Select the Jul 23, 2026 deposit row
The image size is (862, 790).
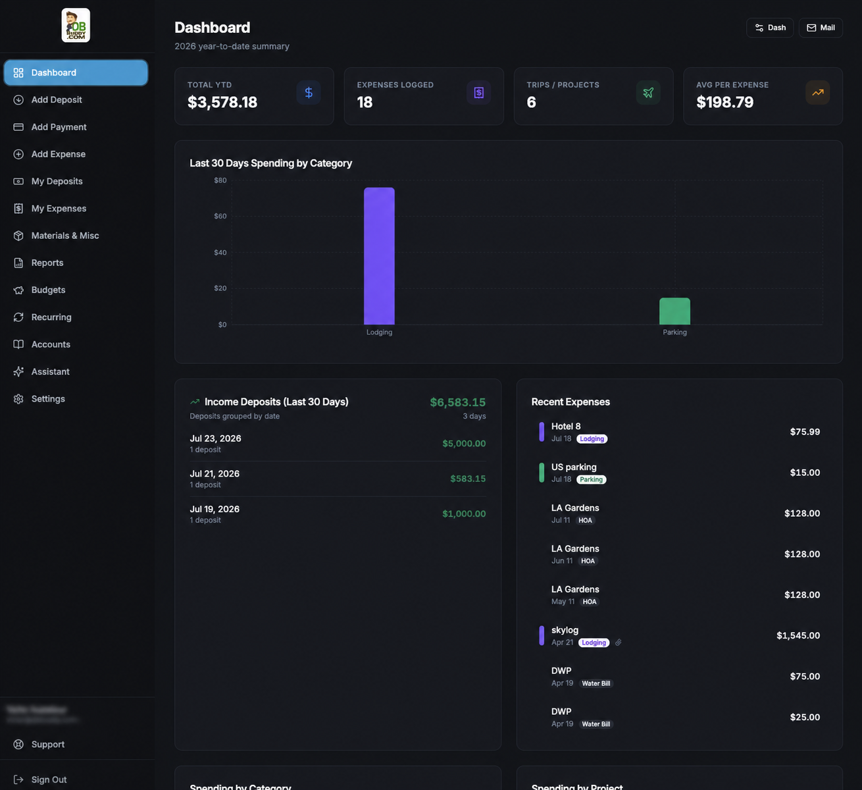click(x=338, y=443)
